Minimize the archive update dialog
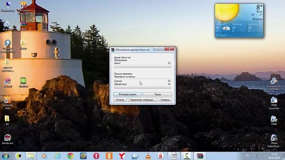Viewport: 285px width, 160px height. coord(156,49)
